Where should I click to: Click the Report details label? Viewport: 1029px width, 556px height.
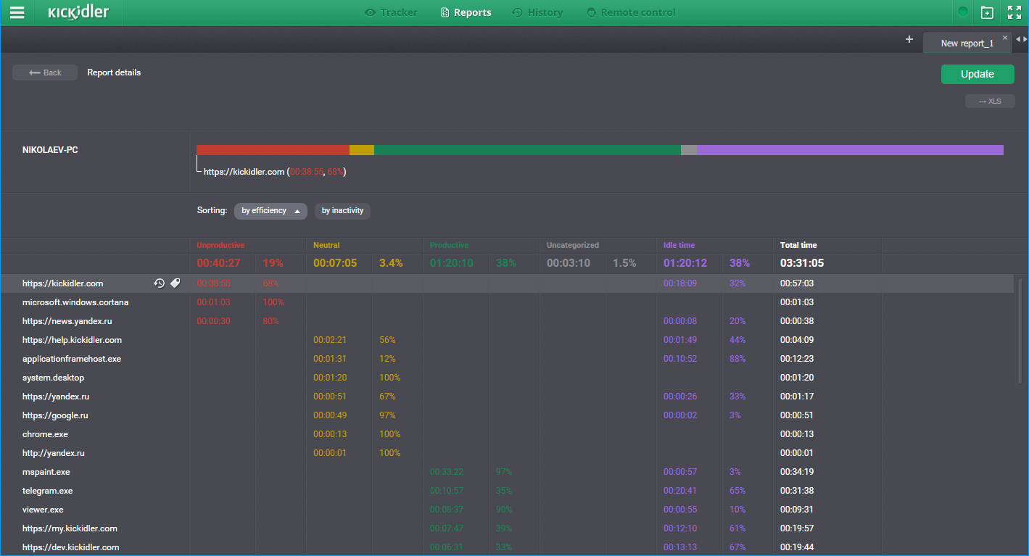pos(114,72)
